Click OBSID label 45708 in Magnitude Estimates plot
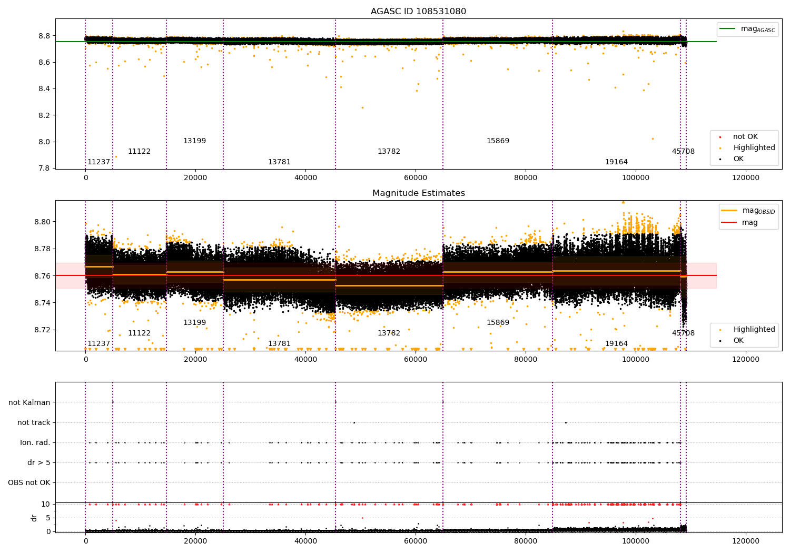This screenshot has height=553, width=790. click(x=683, y=333)
